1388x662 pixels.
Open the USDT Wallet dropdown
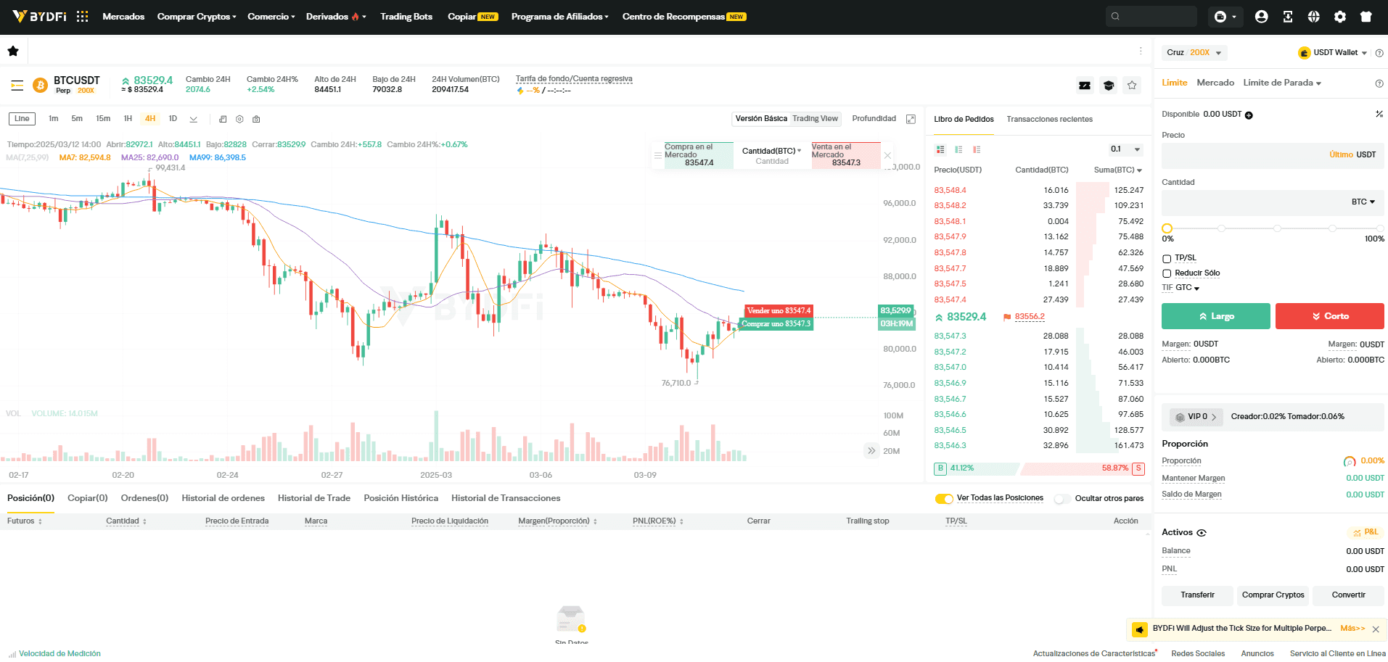(1333, 53)
